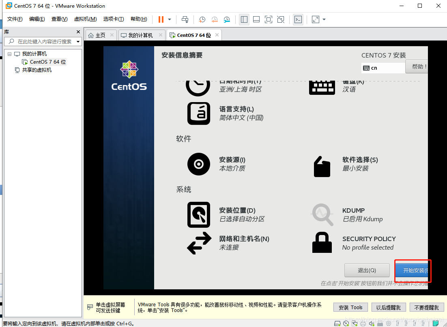
Task: Collapse the 我的计算机 tree node
Action: click(x=10, y=54)
